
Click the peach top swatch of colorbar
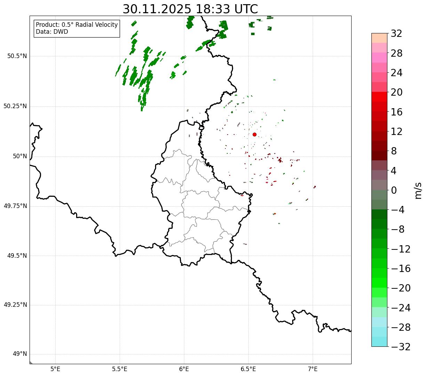[379, 38]
